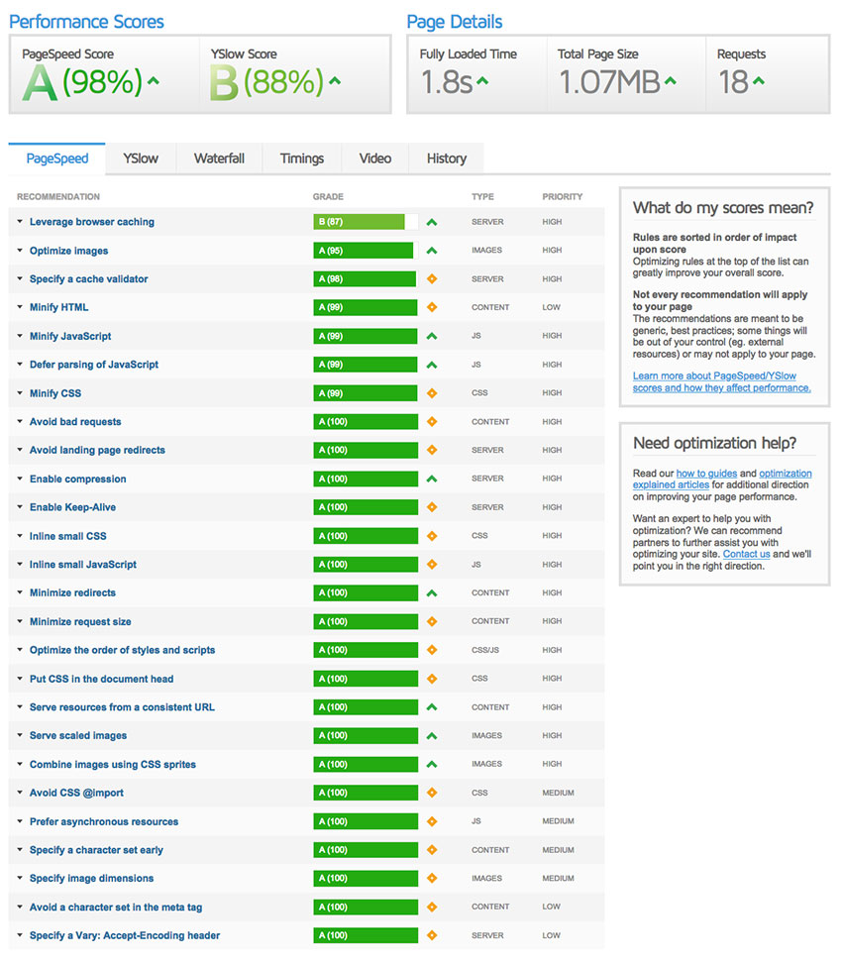The height and width of the screenshot is (963, 842).
Task: Click green up arrow in Combine images using CSS sprites row
Action: pyautogui.click(x=432, y=765)
